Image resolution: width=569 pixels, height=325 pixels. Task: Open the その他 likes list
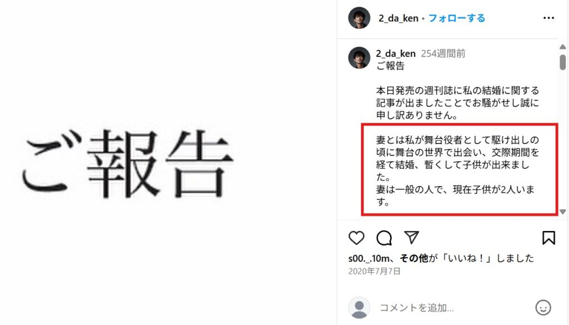(414, 258)
